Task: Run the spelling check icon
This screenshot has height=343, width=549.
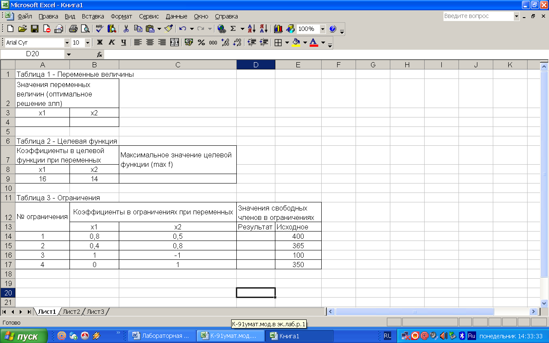Action: pos(100,29)
